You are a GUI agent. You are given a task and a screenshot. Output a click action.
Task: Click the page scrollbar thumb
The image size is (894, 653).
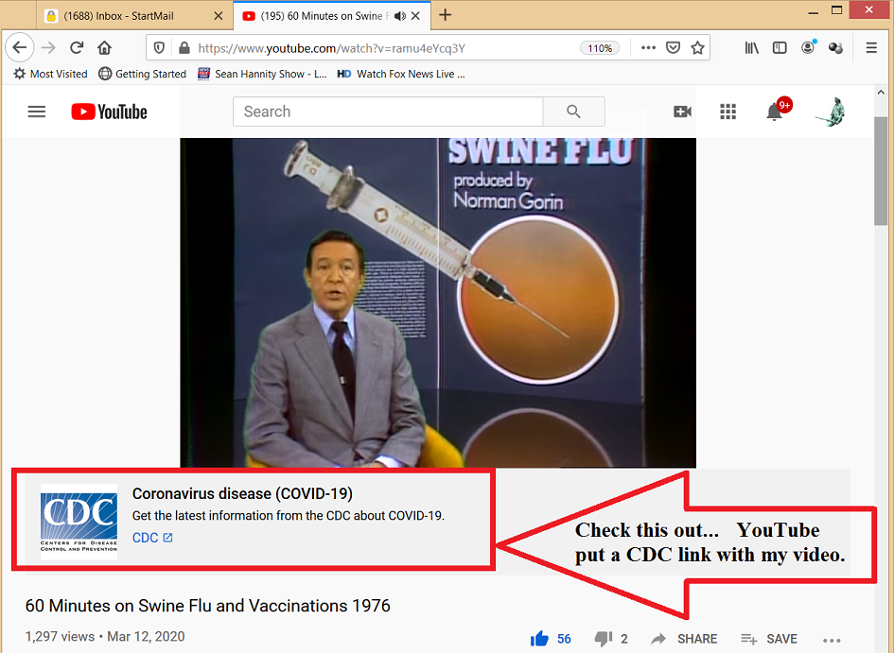881,171
